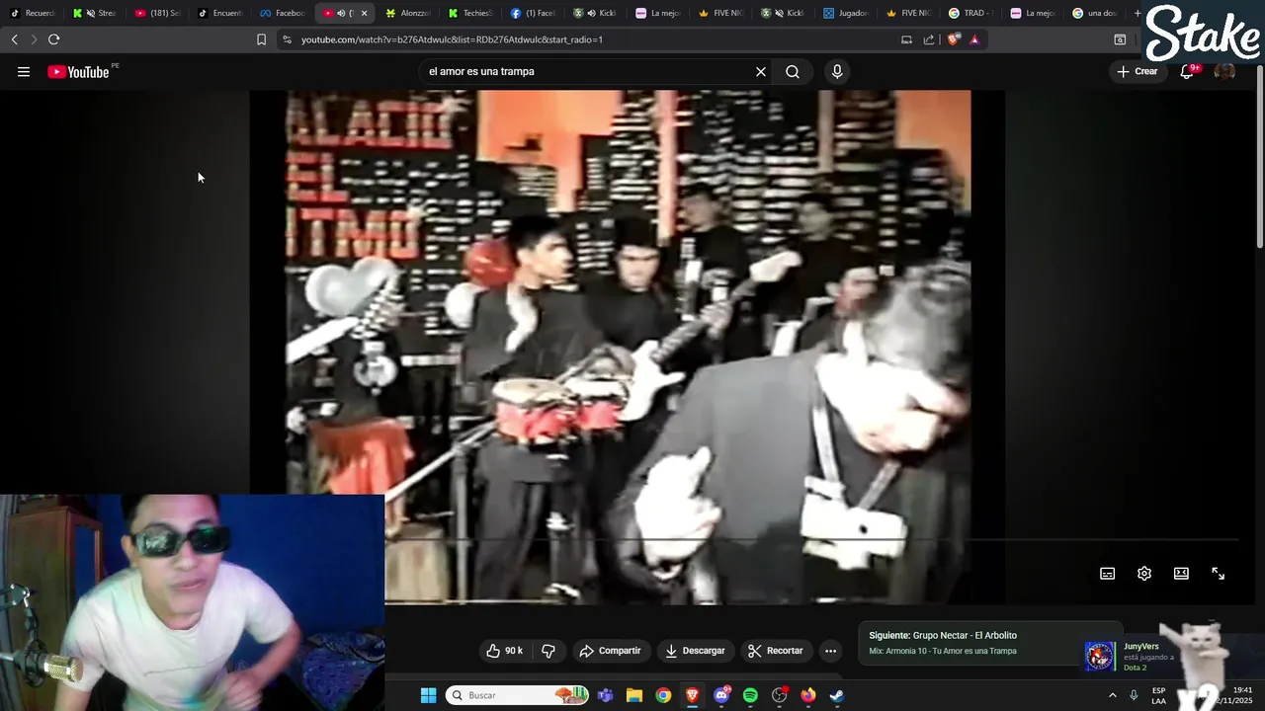1265x711 pixels.
Task: Go forward with the browser forward arrow
Action: click(x=34, y=39)
